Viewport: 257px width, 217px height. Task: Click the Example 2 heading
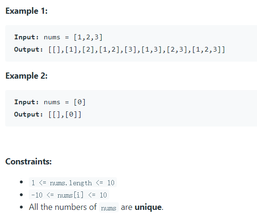27,76
